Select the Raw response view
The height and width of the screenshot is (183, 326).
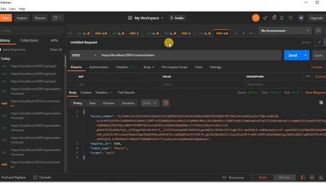pyautogui.click(x=93, y=103)
